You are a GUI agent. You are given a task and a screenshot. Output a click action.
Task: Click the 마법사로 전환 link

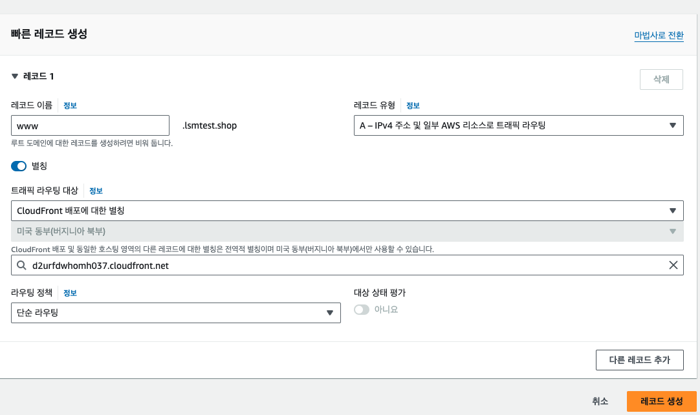point(659,36)
